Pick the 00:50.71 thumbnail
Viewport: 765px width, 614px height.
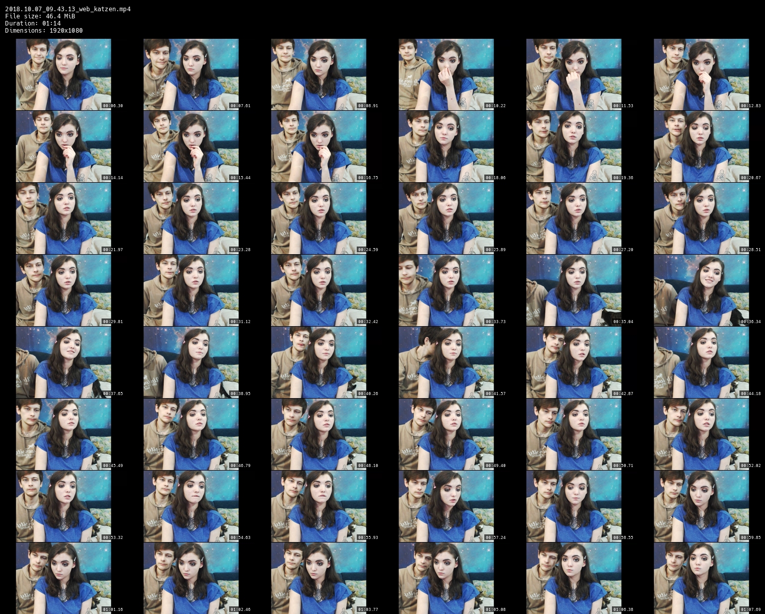574,434
